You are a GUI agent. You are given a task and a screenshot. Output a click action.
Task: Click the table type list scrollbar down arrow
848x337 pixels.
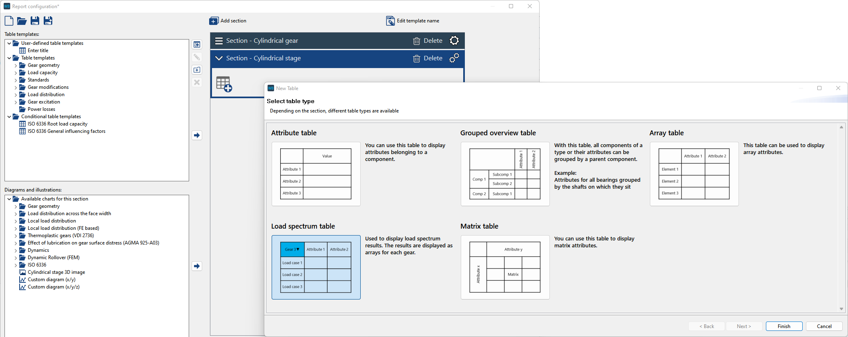[x=841, y=309]
